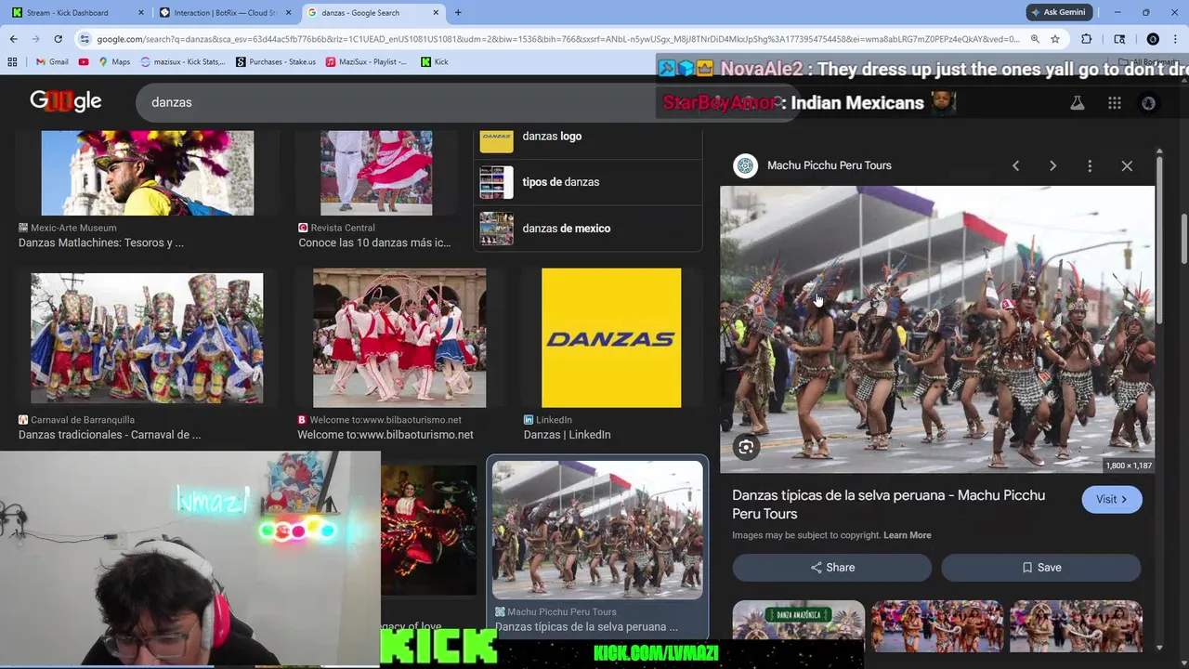The image size is (1189, 669).
Task: Open the YouTube bookmark icon
Action: 84,61
